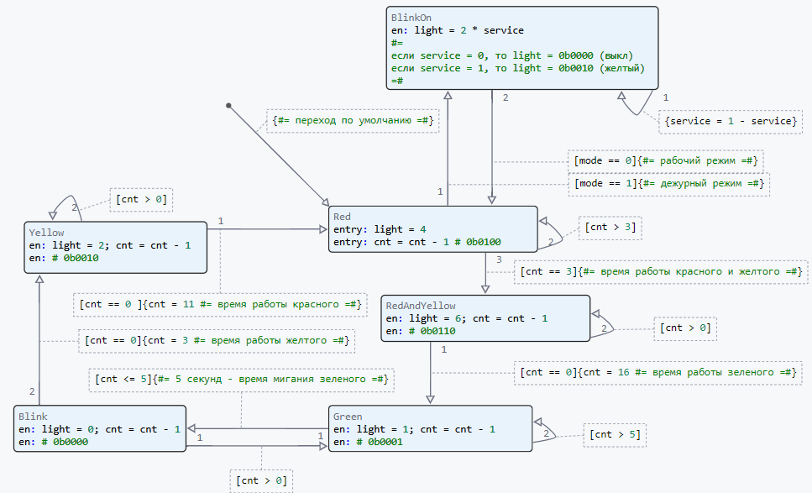Select the 'переход по умолчанию' transition label
The height and width of the screenshot is (493, 812).
(x=353, y=121)
